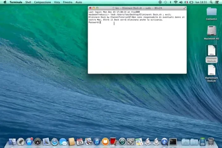Open the App Store dock icon
222x148 pixels.
tap(29, 141)
